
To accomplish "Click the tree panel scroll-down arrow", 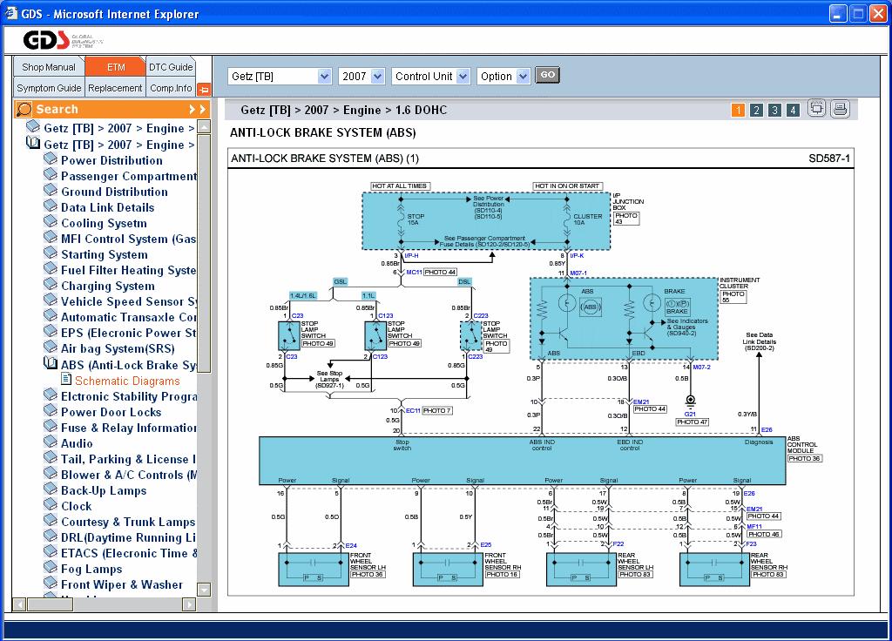I will 204,590.
